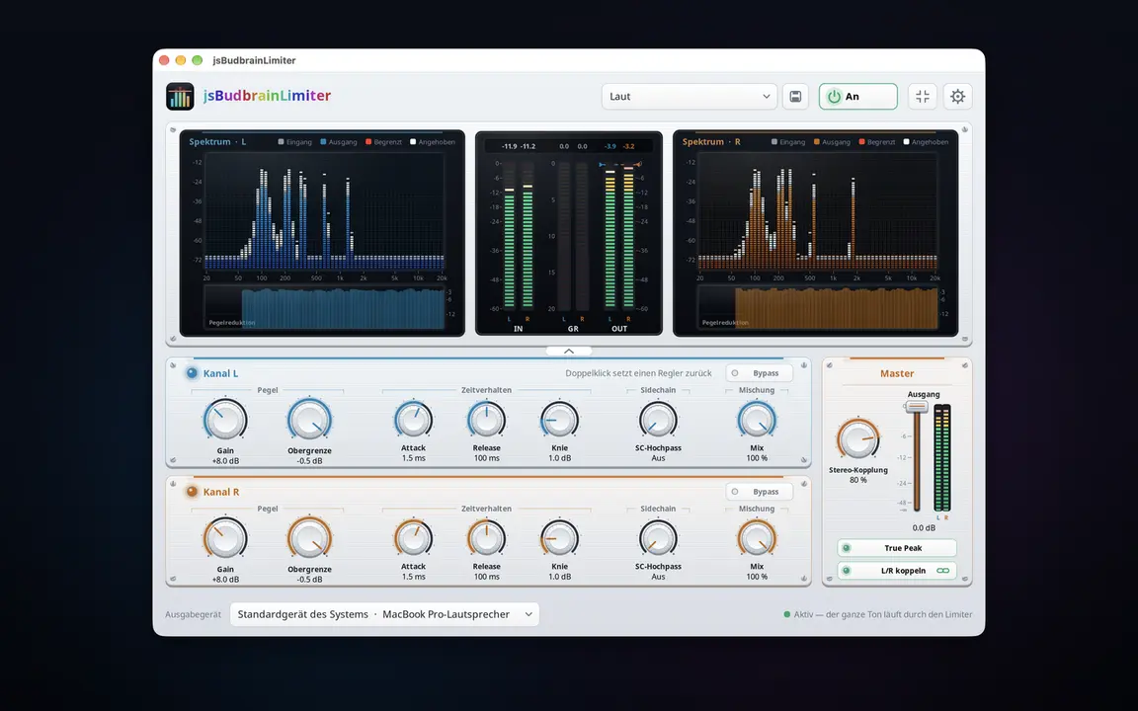Click the Angehoben legend in Spektrum R
Image resolution: width=1138 pixels, height=711 pixels.
pos(926,142)
